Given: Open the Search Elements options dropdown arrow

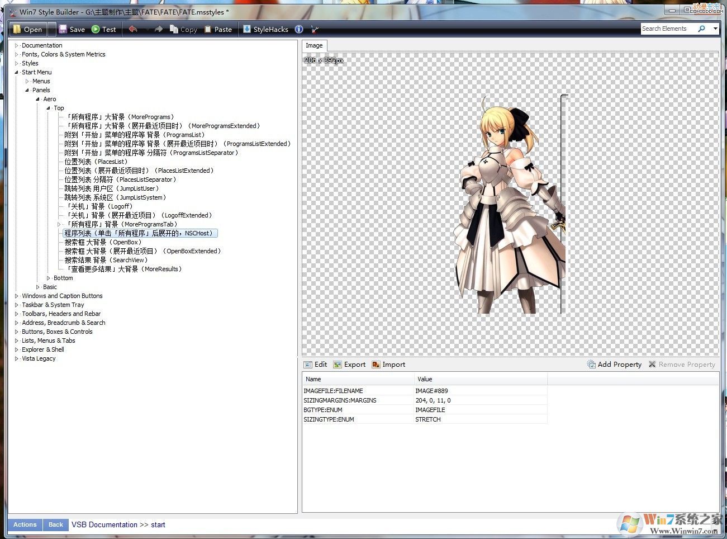Looking at the screenshot, I should click(715, 29).
